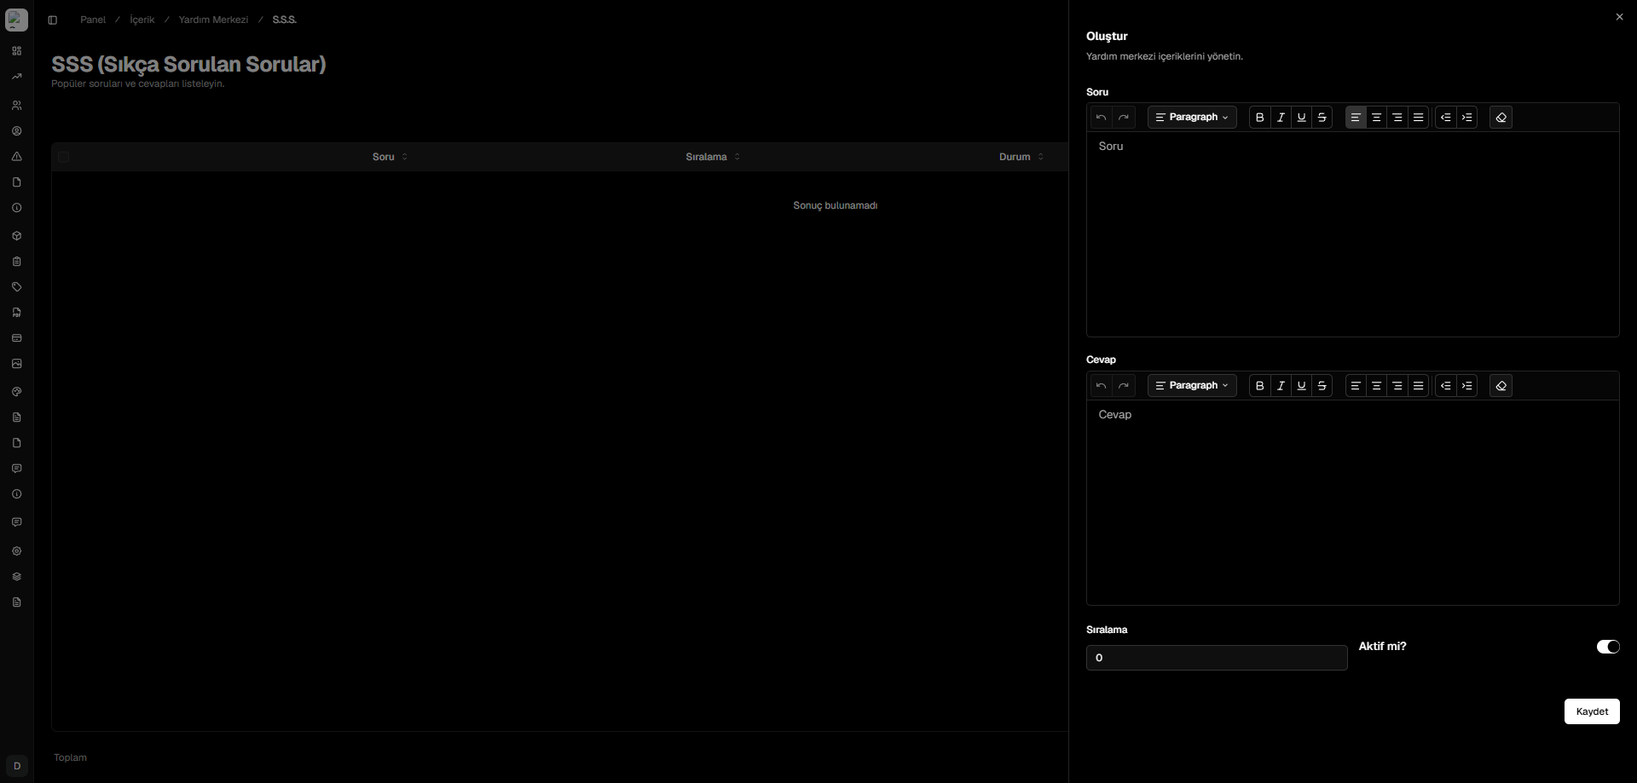1637x783 pixels.
Task: Open the price tag icon in sidebar
Action: [x=16, y=287]
